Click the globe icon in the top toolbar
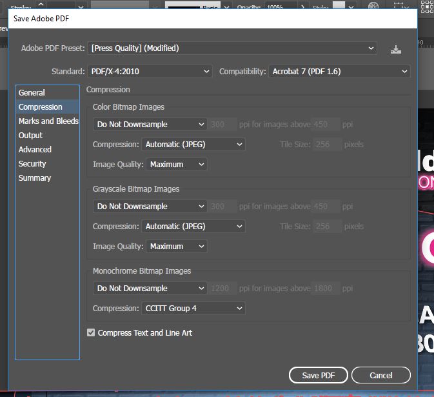This screenshot has width=434, height=397. click(373, 6)
